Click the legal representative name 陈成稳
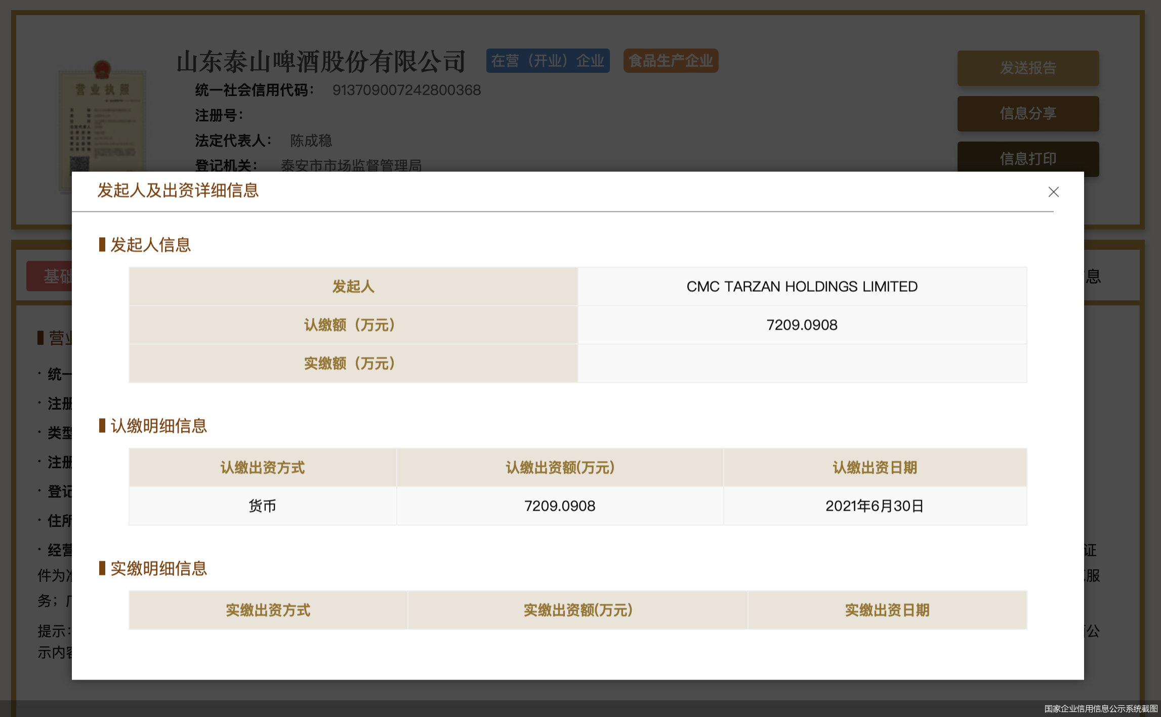 [x=311, y=141]
